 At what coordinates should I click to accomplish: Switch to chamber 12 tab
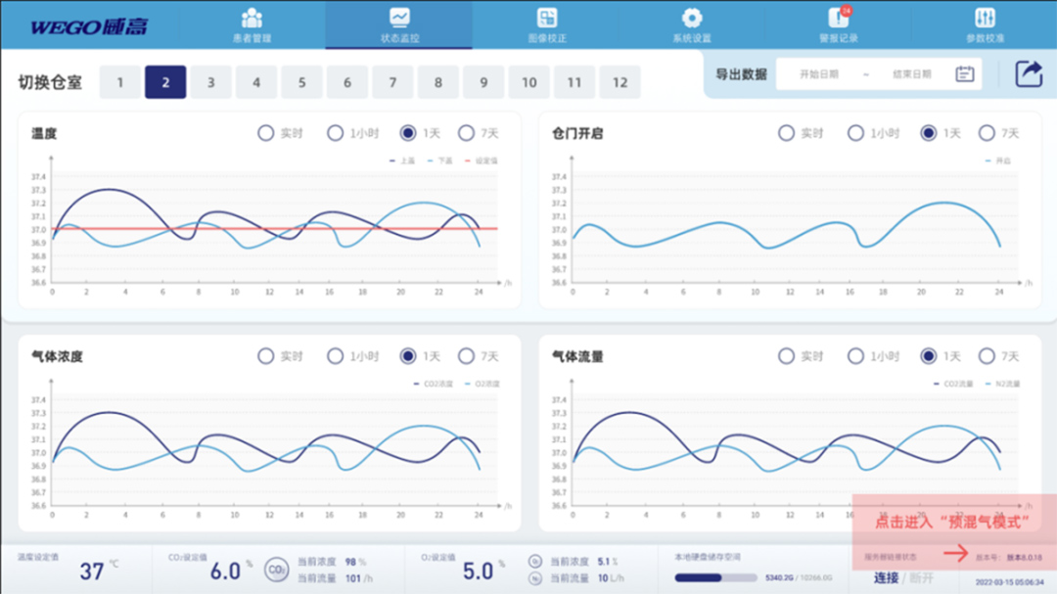[x=620, y=83]
